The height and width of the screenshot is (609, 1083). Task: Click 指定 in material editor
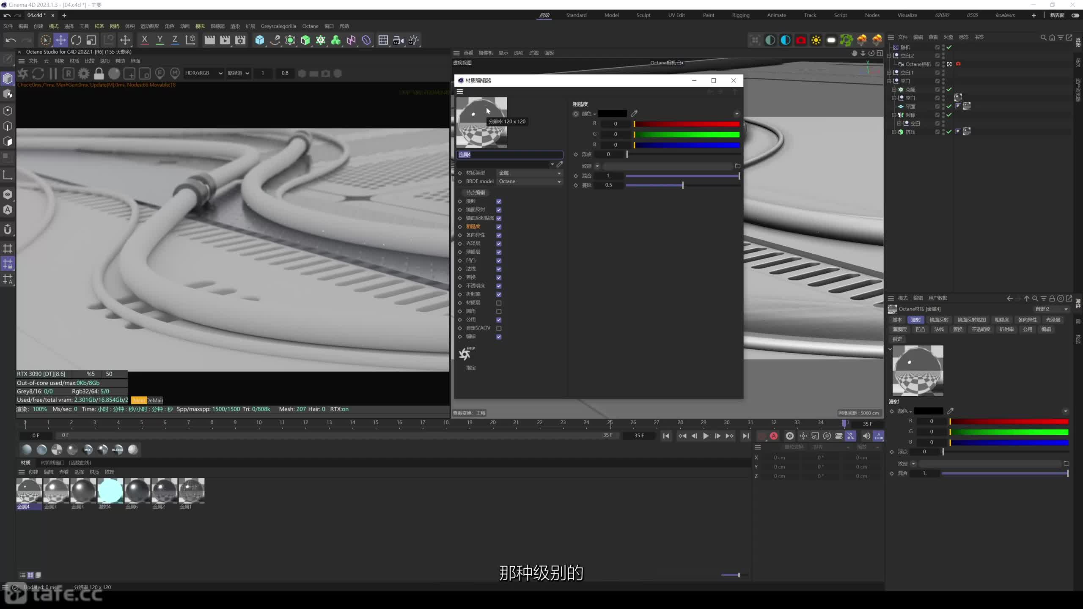pos(471,368)
